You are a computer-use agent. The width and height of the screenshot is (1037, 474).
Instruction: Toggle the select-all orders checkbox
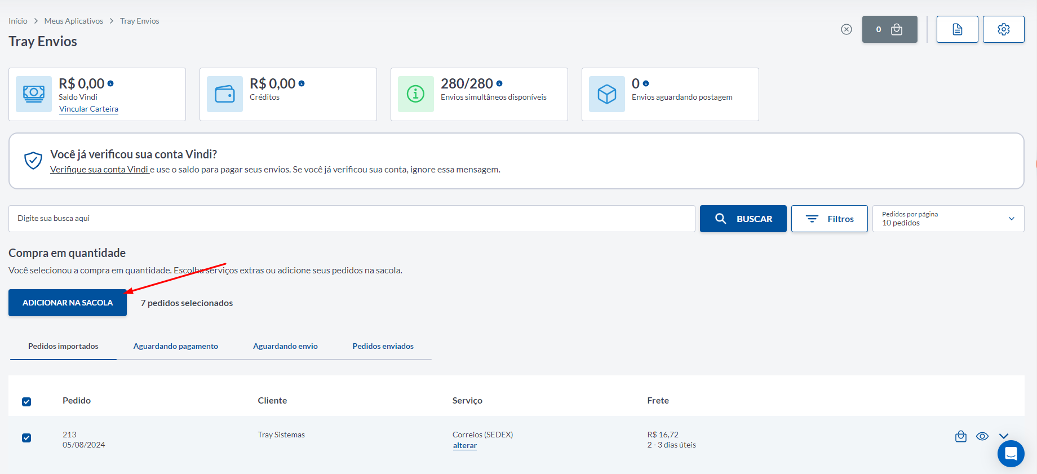coord(26,402)
